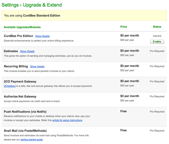This screenshot has height=144, width=169.
Task: Click Free price of Snail Mail
Action: [x=124, y=130]
